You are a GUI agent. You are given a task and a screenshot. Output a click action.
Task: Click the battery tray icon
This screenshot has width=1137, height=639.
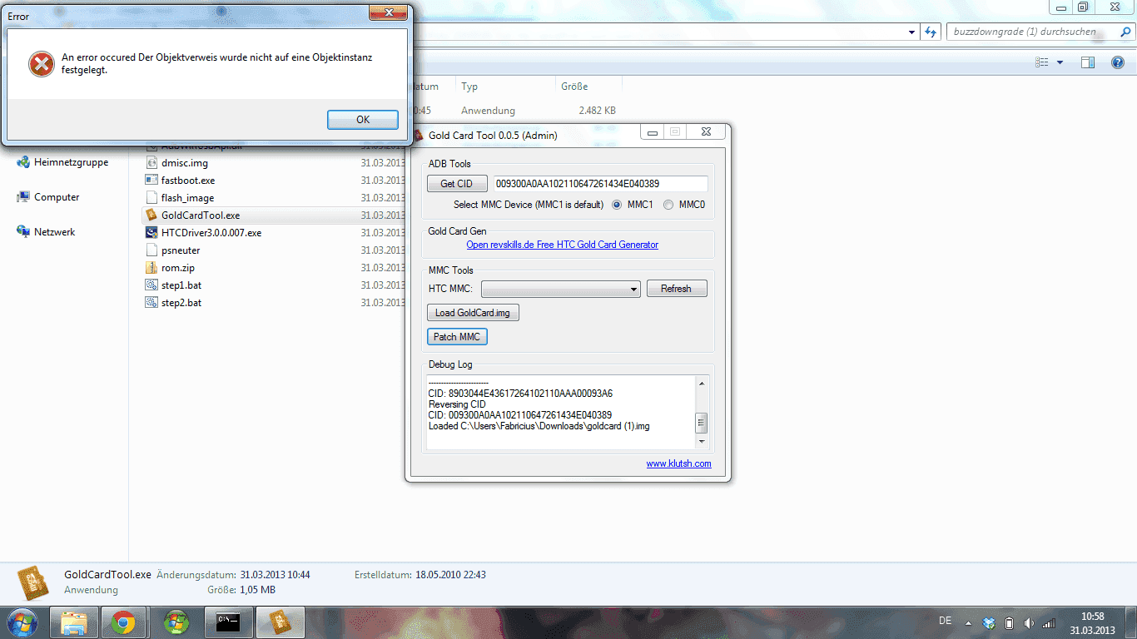click(x=1009, y=622)
